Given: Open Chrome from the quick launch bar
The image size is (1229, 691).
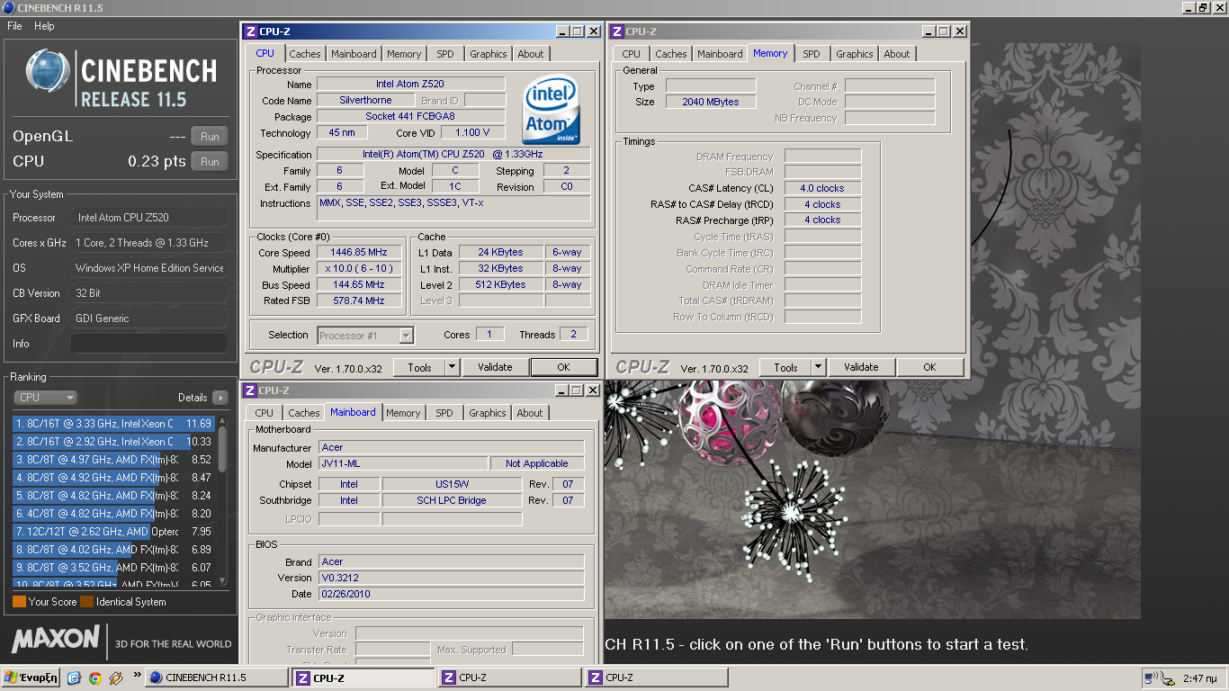Looking at the screenshot, I should pos(94,678).
